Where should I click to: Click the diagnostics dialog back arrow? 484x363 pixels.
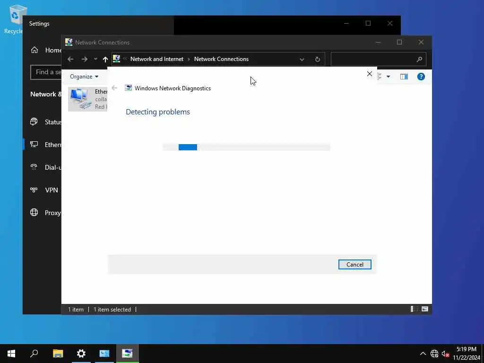coord(114,88)
